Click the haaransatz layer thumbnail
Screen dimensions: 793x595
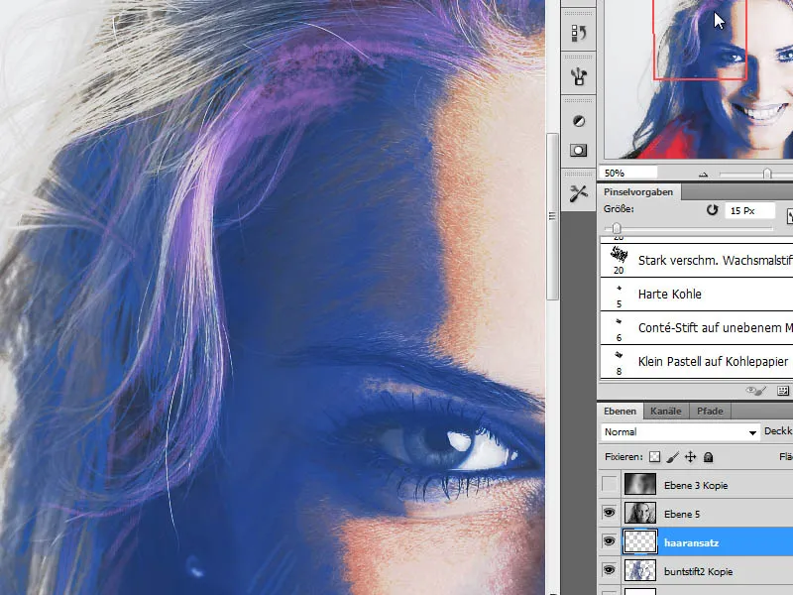640,541
